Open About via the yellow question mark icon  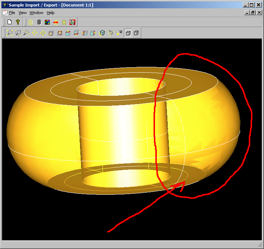tap(17, 22)
